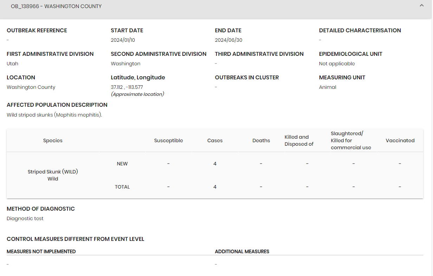Click the Vaccinated column header
433x276 pixels.
pyautogui.click(x=400, y=140)
